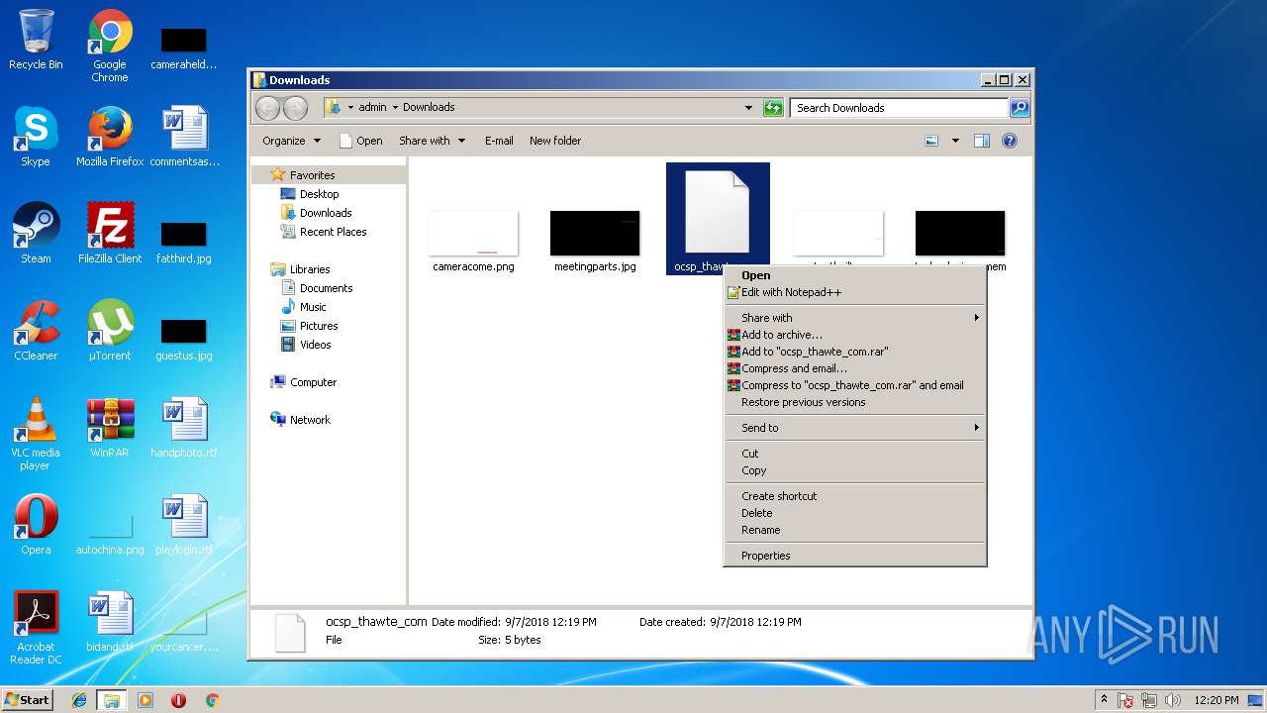Open the Skype desktop shortcut
This screenshot has width=1267, height=713.
pos(36,137)
